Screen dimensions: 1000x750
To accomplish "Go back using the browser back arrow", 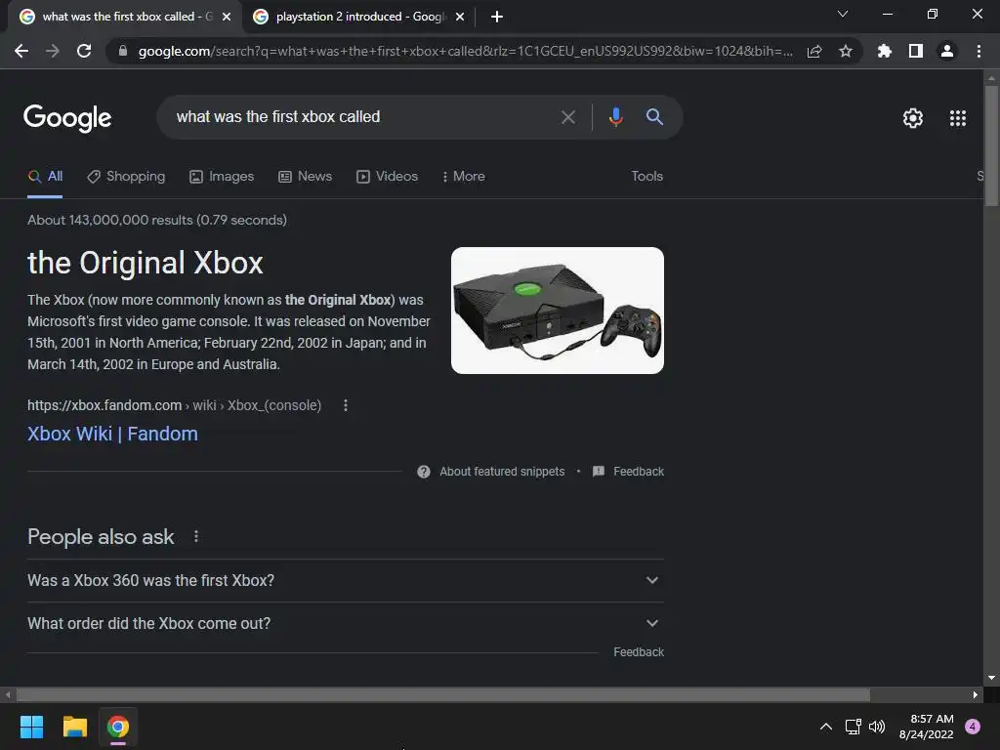I will click(x=21, y=51).
